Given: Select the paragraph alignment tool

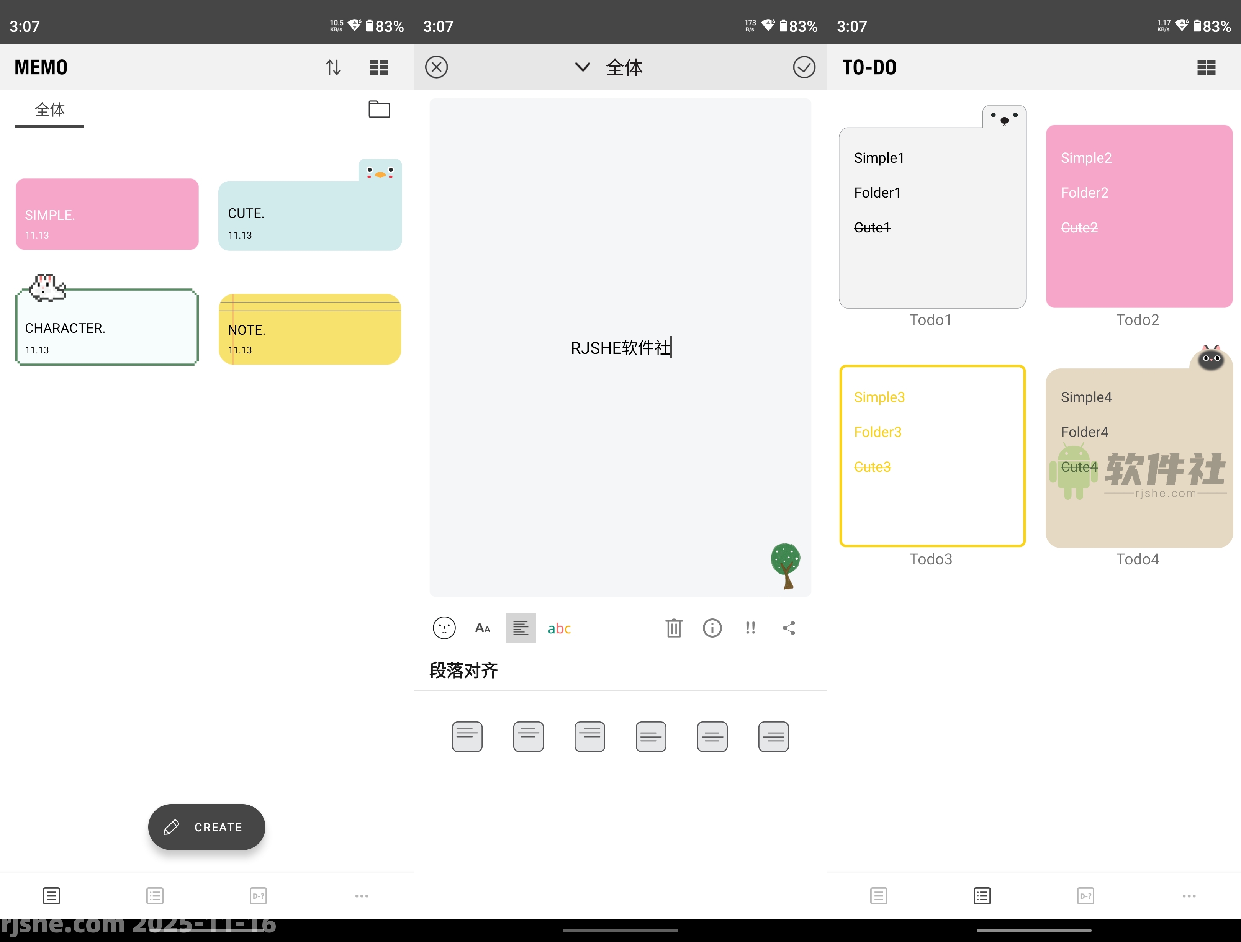Looking at the screenshot, I should [x=521, y=628].
